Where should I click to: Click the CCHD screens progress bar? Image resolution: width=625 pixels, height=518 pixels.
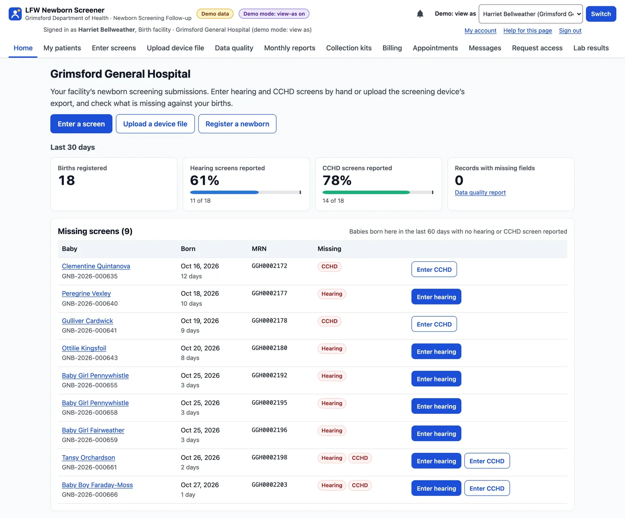pos(378,192)
